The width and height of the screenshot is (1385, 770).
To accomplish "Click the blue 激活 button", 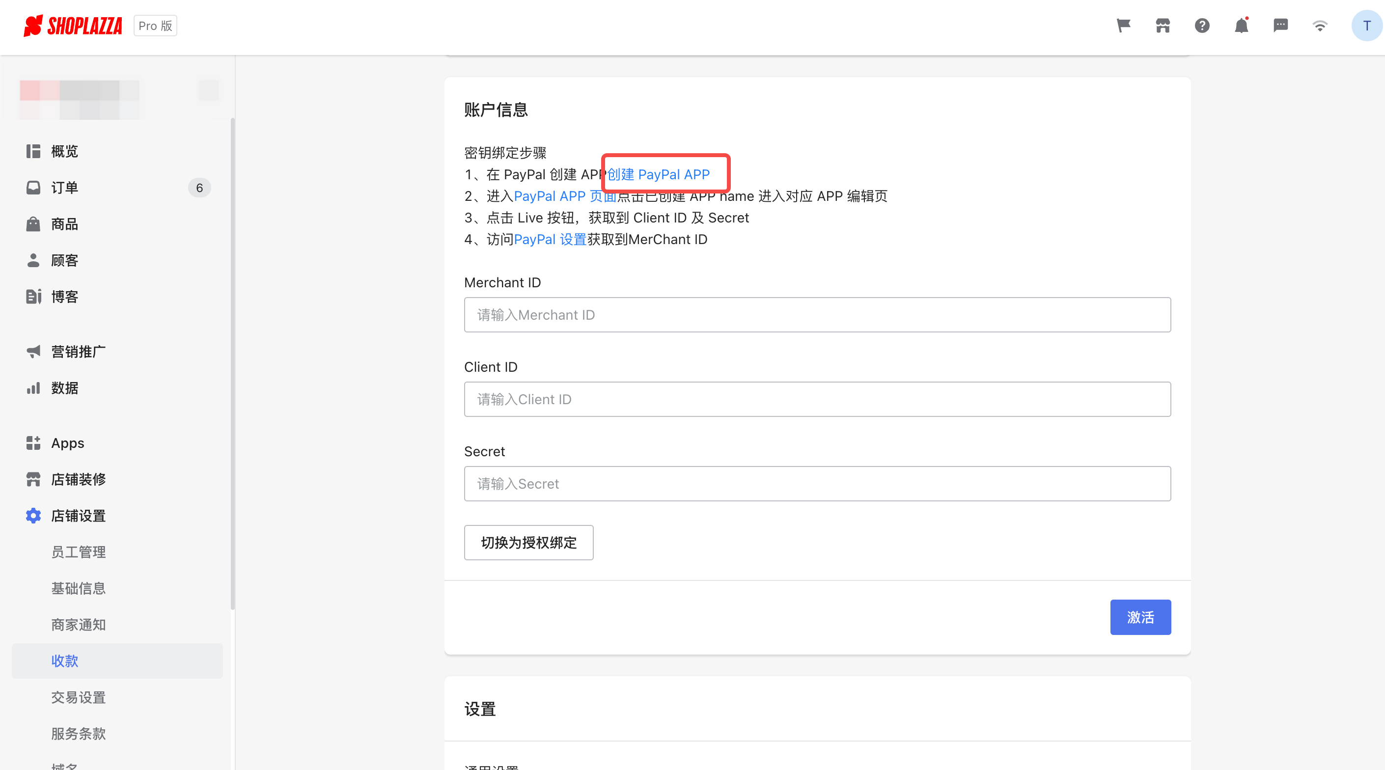I will pos(1140,617).
